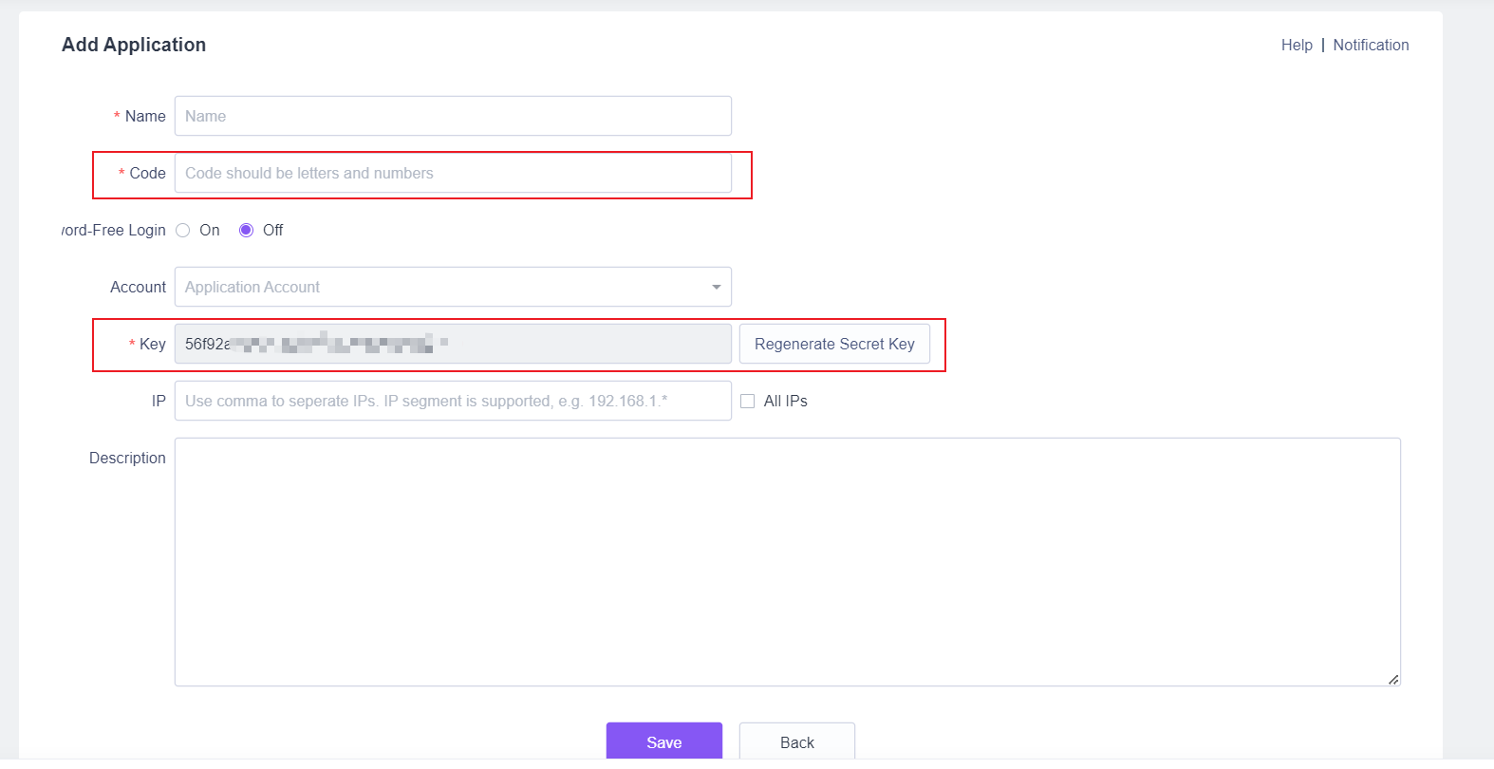Click the Account dropdown arrow

click(716, 287)
